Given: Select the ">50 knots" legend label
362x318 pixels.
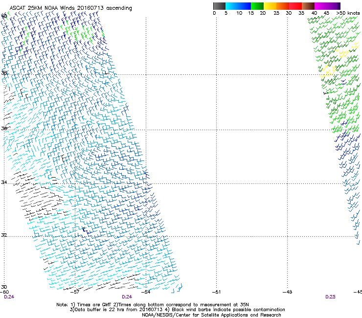Looking at the screenshot, I should click(x=348, y=13).
